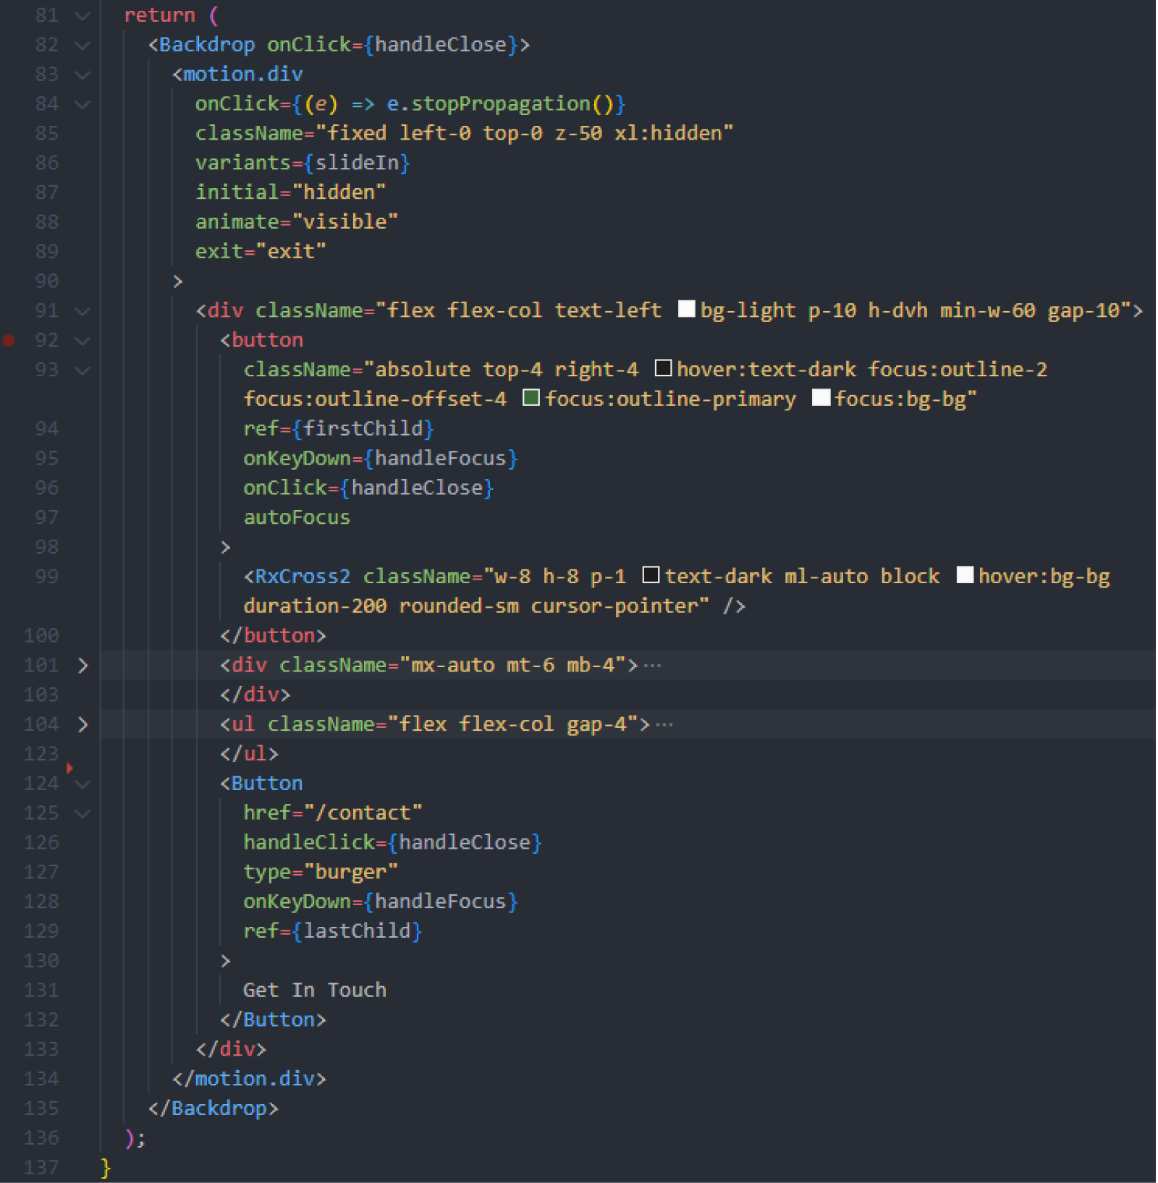Click the exit="exit" attribute

point(261,252)
